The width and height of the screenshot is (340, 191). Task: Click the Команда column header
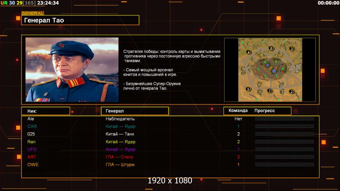click(x=238, y=110)
